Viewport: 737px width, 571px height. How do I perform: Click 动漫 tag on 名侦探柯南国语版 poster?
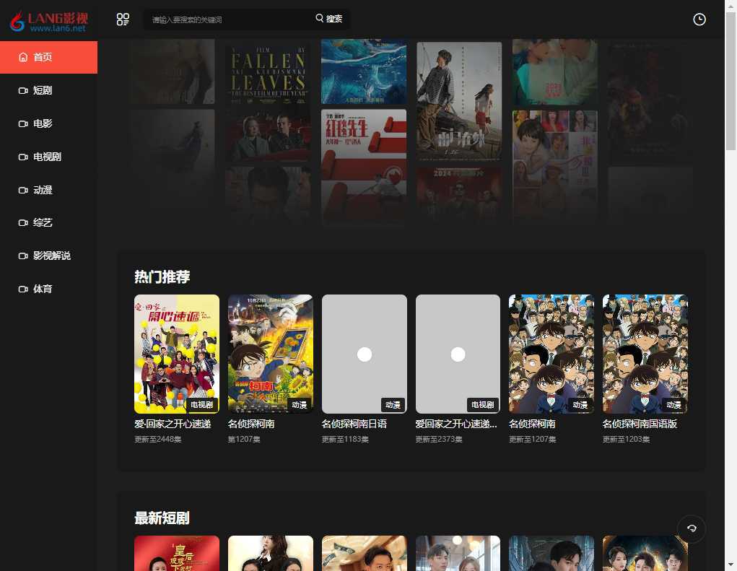[x=673, y=405]
